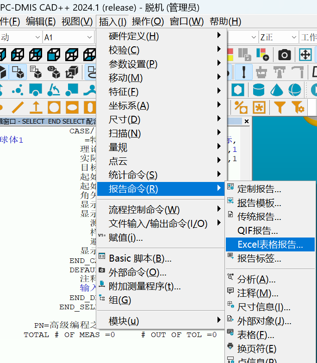This screenshot has width=317, height=363.
Task: Choose 尺寸信息(I) from the submenu
Action: pyautogui.click(x=270, y=307)
